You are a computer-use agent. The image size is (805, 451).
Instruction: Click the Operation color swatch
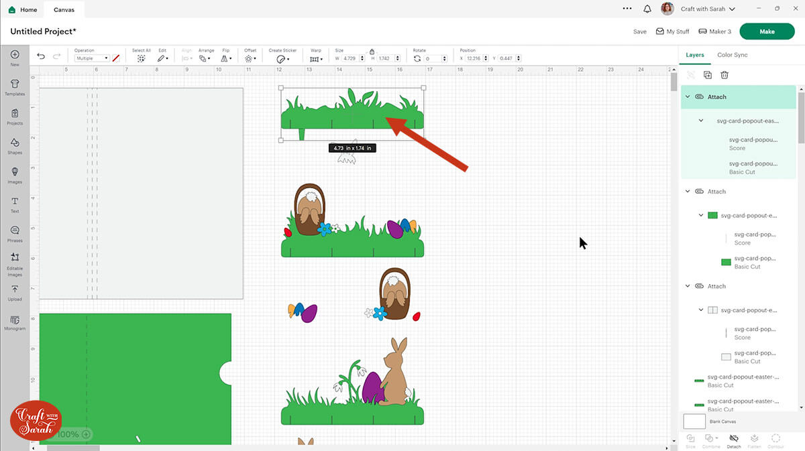click(x=116, y=58)
